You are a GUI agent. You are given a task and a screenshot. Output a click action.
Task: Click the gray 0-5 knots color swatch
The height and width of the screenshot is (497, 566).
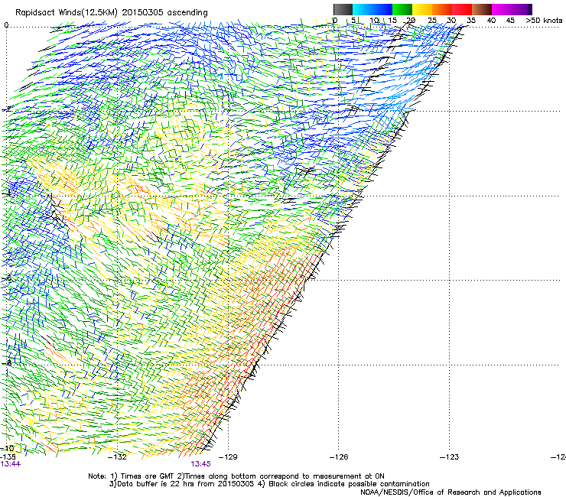(x=343, y=9)
